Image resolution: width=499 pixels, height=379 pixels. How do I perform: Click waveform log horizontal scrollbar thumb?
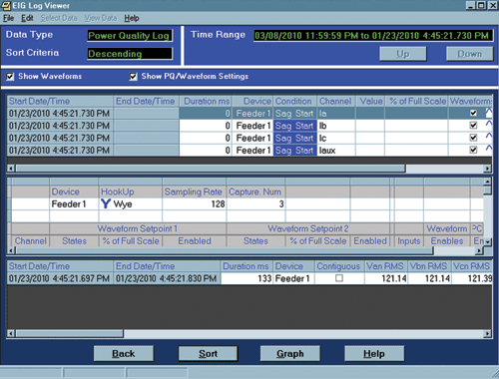coord(69,333)
